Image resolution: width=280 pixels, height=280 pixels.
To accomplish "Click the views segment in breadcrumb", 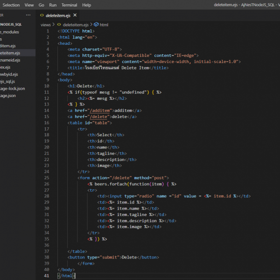I will [x=45, y=25].
